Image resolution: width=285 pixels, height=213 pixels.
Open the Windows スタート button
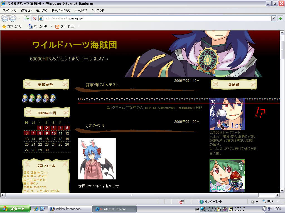point(15,209)
